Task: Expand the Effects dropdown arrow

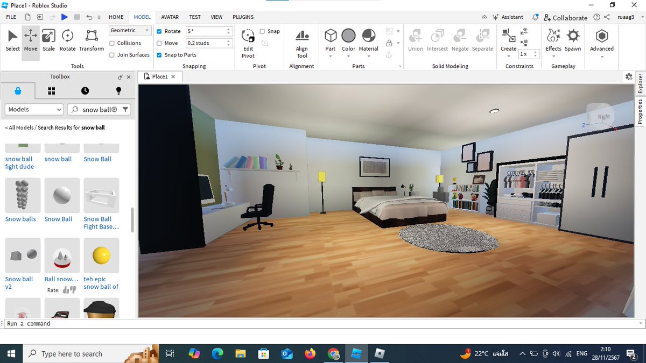Action: pos(553,56)
